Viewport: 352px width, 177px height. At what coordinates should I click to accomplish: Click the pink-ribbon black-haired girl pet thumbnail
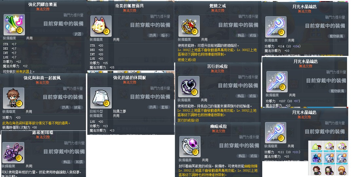(329, 170)
